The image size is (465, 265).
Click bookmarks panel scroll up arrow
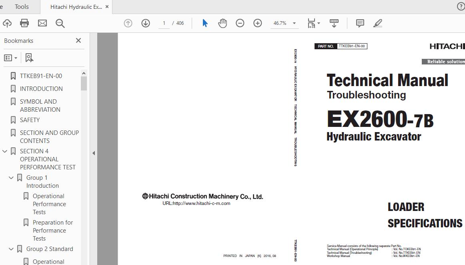84,73
